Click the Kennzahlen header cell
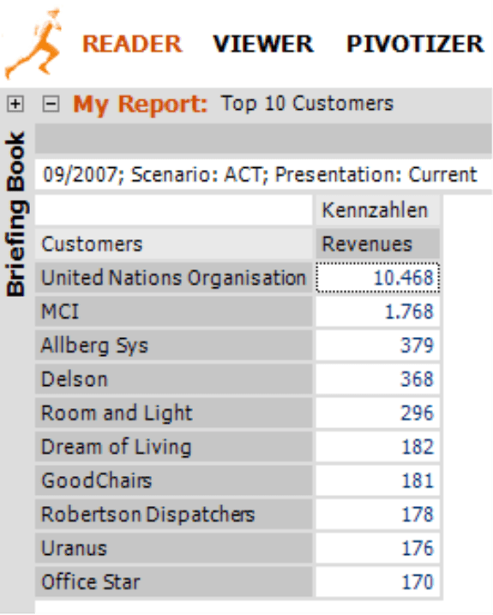Screen dimensions: 493x615 point(378,210)
